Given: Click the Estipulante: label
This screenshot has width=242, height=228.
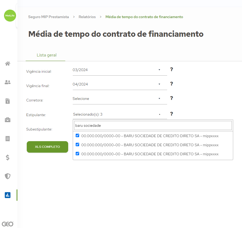Looking at the screenshot, I should click(36, 115).
